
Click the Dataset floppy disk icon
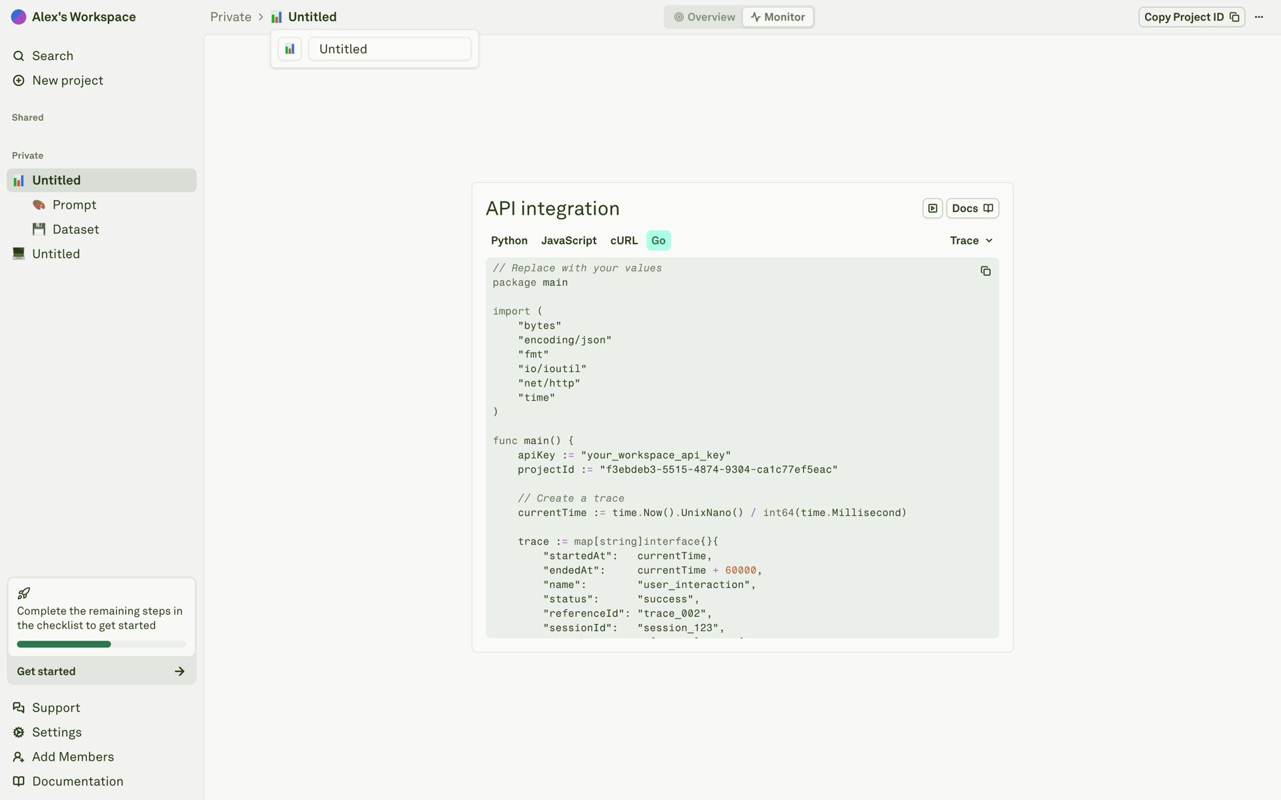tap(39, 229)
